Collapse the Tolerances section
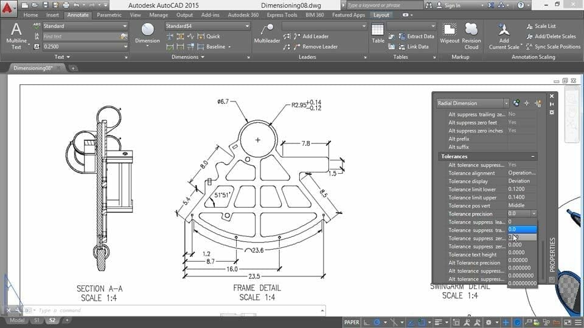This screenshot has height=328, width=584. 534,157
